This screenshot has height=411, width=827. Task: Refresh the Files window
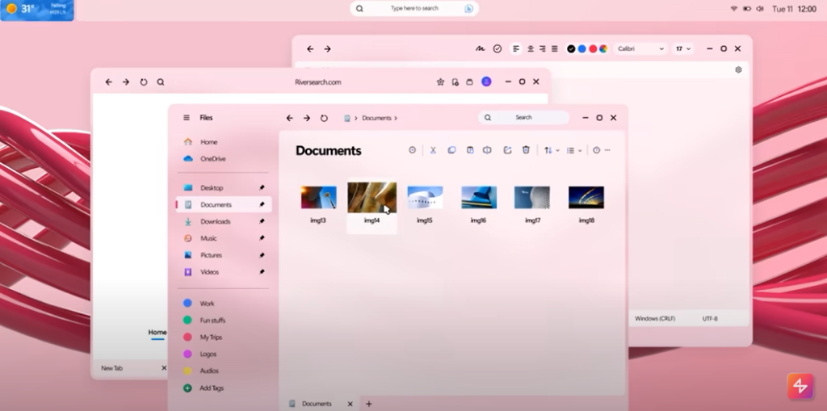click(324, 118)
